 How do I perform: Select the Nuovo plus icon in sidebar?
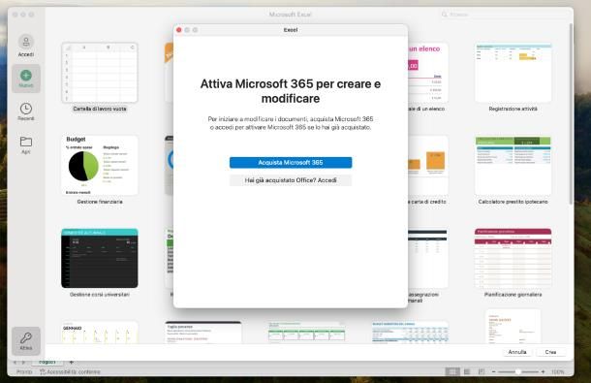pyautogui.click(x=25, y=75)
